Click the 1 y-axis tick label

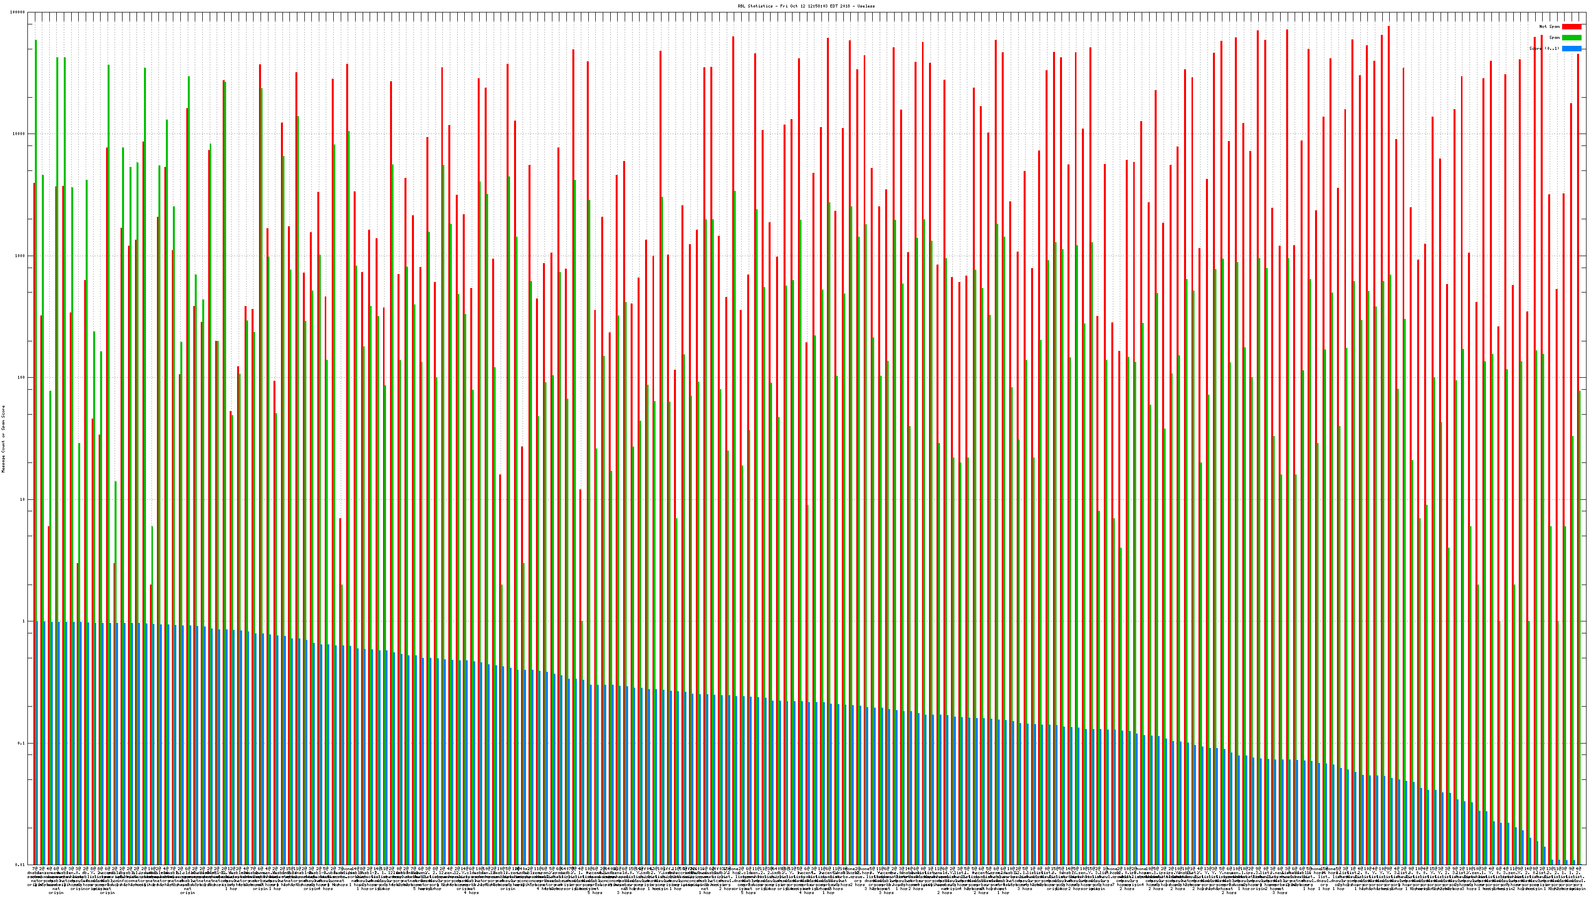pyautogui.click(x=24, y=621)
